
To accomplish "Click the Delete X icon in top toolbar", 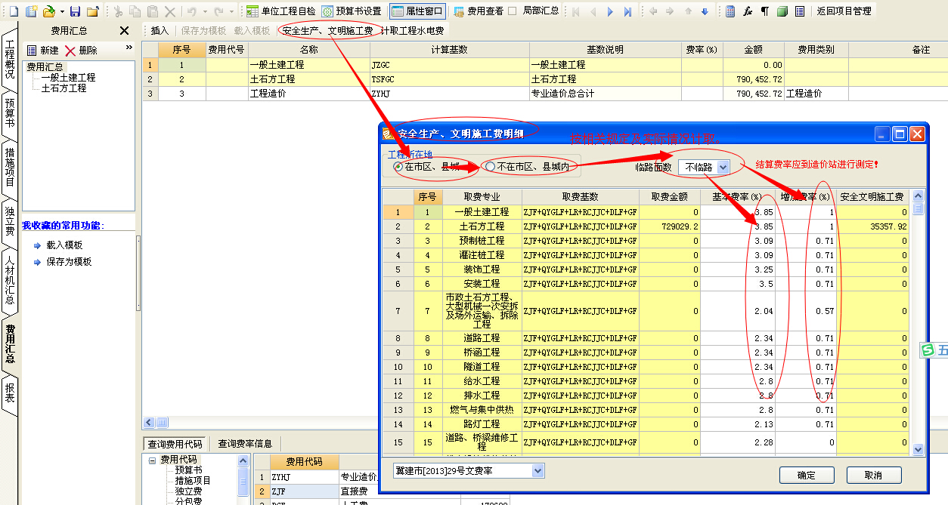I will pyautogui.click(x=170, y=11).
